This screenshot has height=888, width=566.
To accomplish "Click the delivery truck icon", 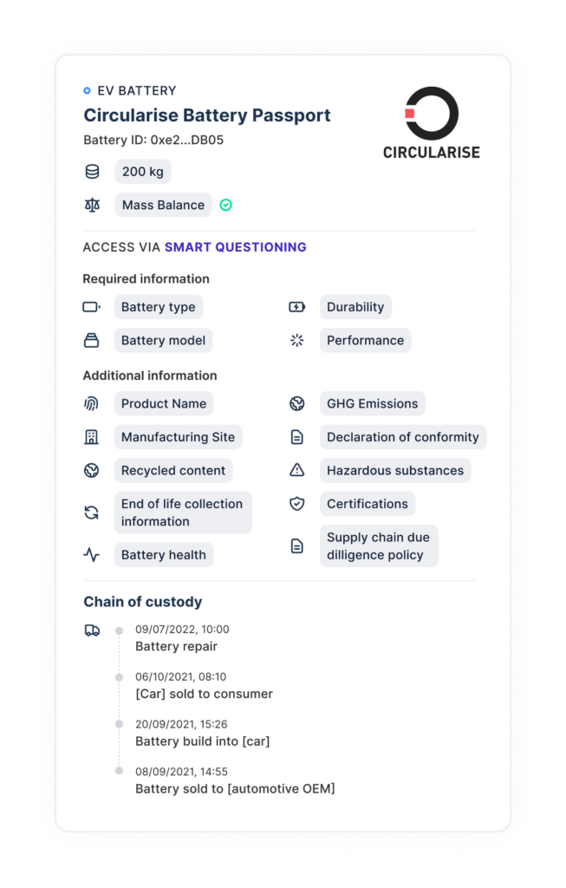I will pos(92,630).
